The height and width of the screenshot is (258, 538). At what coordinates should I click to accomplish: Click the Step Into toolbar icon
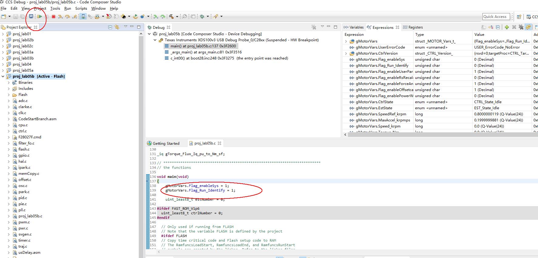click(x=60, y=16)
